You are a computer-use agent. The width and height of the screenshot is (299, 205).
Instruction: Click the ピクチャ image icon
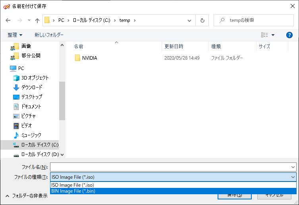[x=16, y=116]
